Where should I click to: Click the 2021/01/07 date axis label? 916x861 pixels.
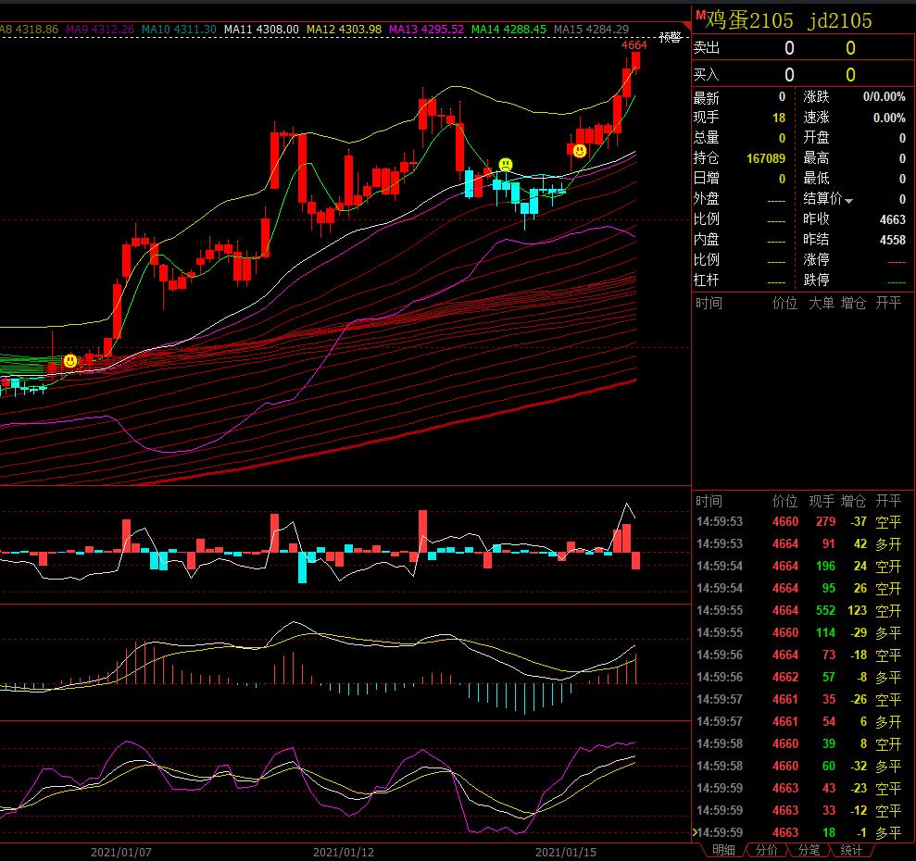click(x=121, y=853)
